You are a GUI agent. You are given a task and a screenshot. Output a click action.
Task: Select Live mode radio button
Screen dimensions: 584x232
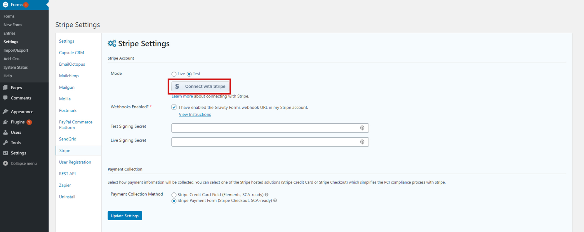[174, 74]
